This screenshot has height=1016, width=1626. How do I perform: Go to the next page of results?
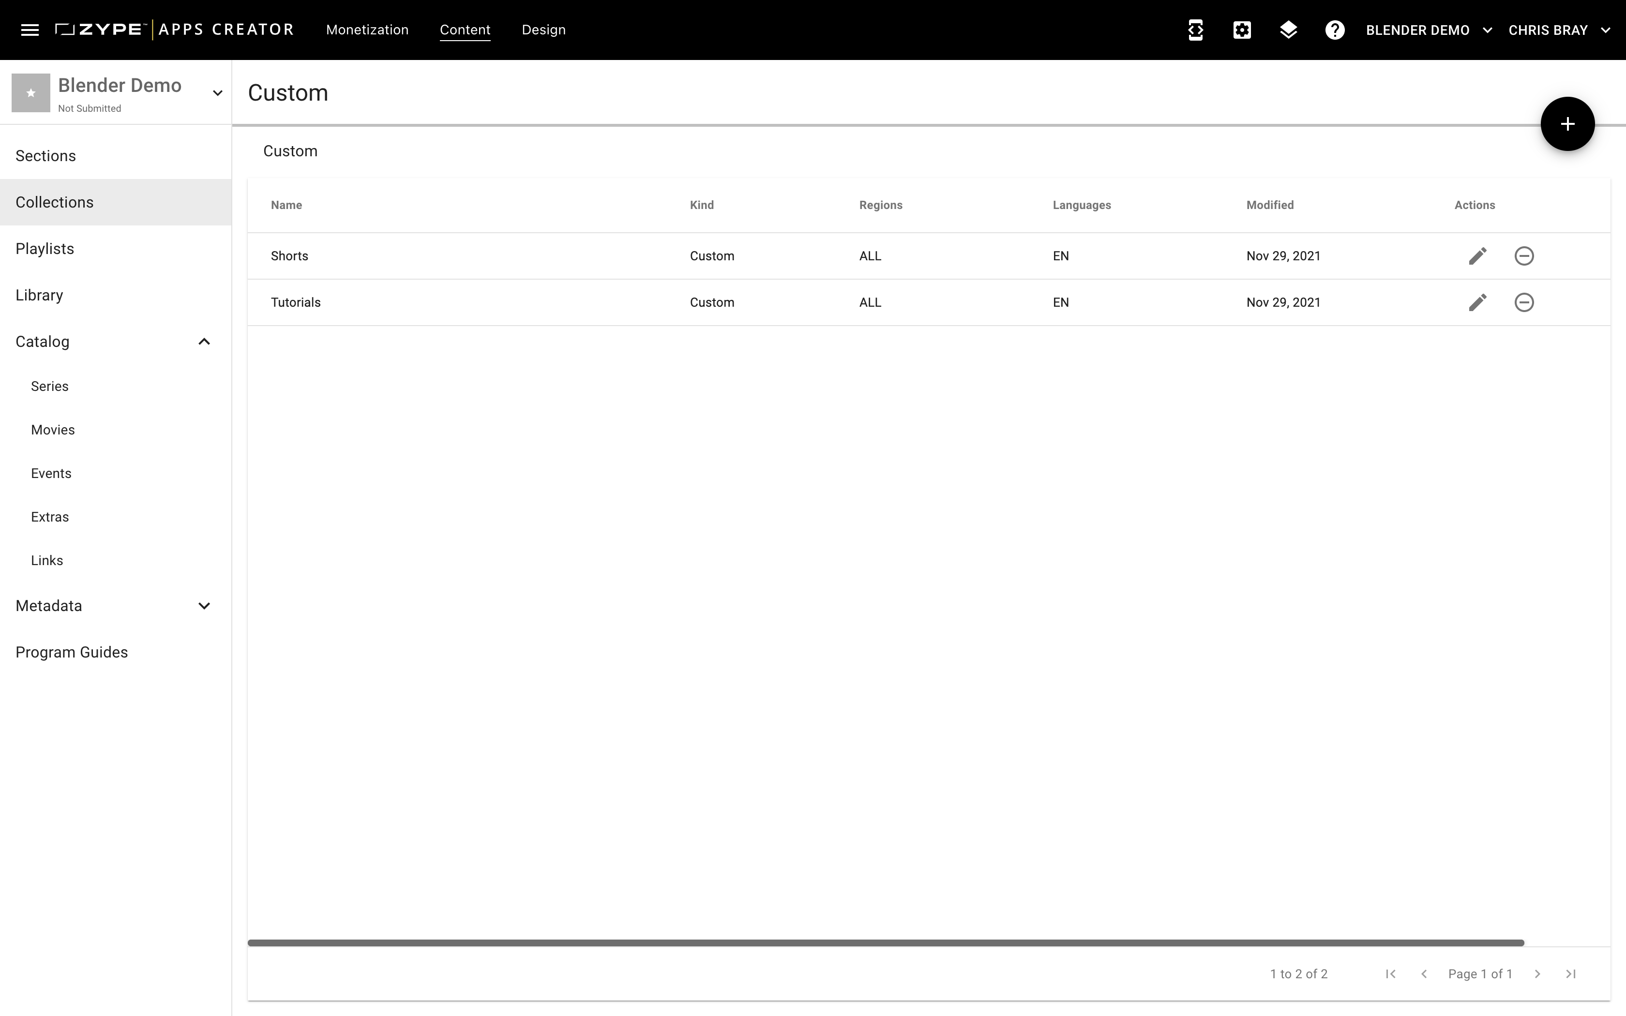coord(1537,973)
